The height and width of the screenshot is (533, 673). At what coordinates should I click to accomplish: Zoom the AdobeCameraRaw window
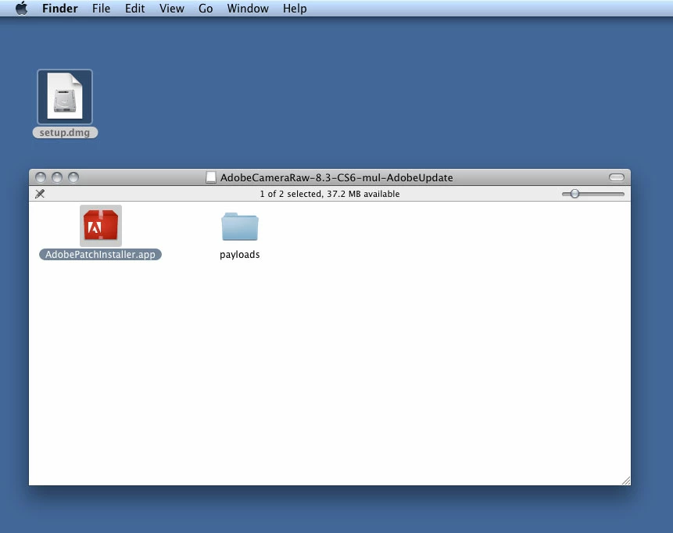pos(73,177)
